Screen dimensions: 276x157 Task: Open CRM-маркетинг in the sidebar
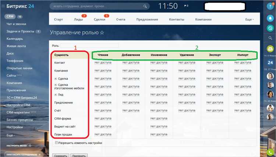(x=18, y=112)
